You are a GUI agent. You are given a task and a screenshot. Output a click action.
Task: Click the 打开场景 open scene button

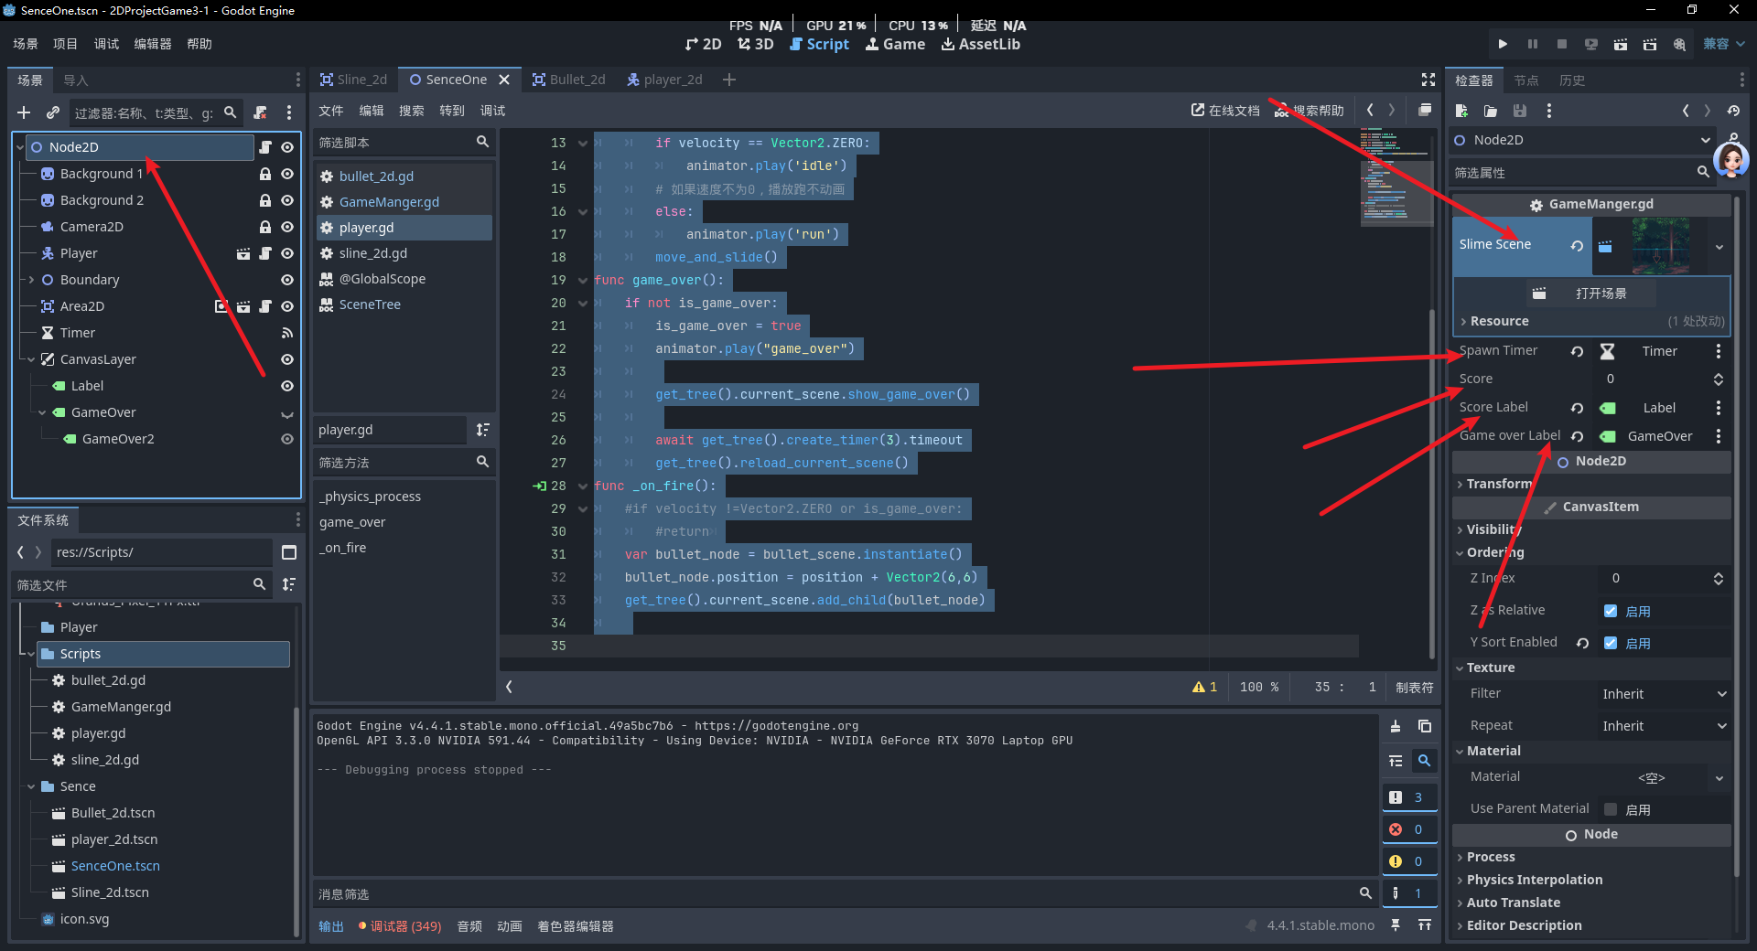tap(1591, 294)
